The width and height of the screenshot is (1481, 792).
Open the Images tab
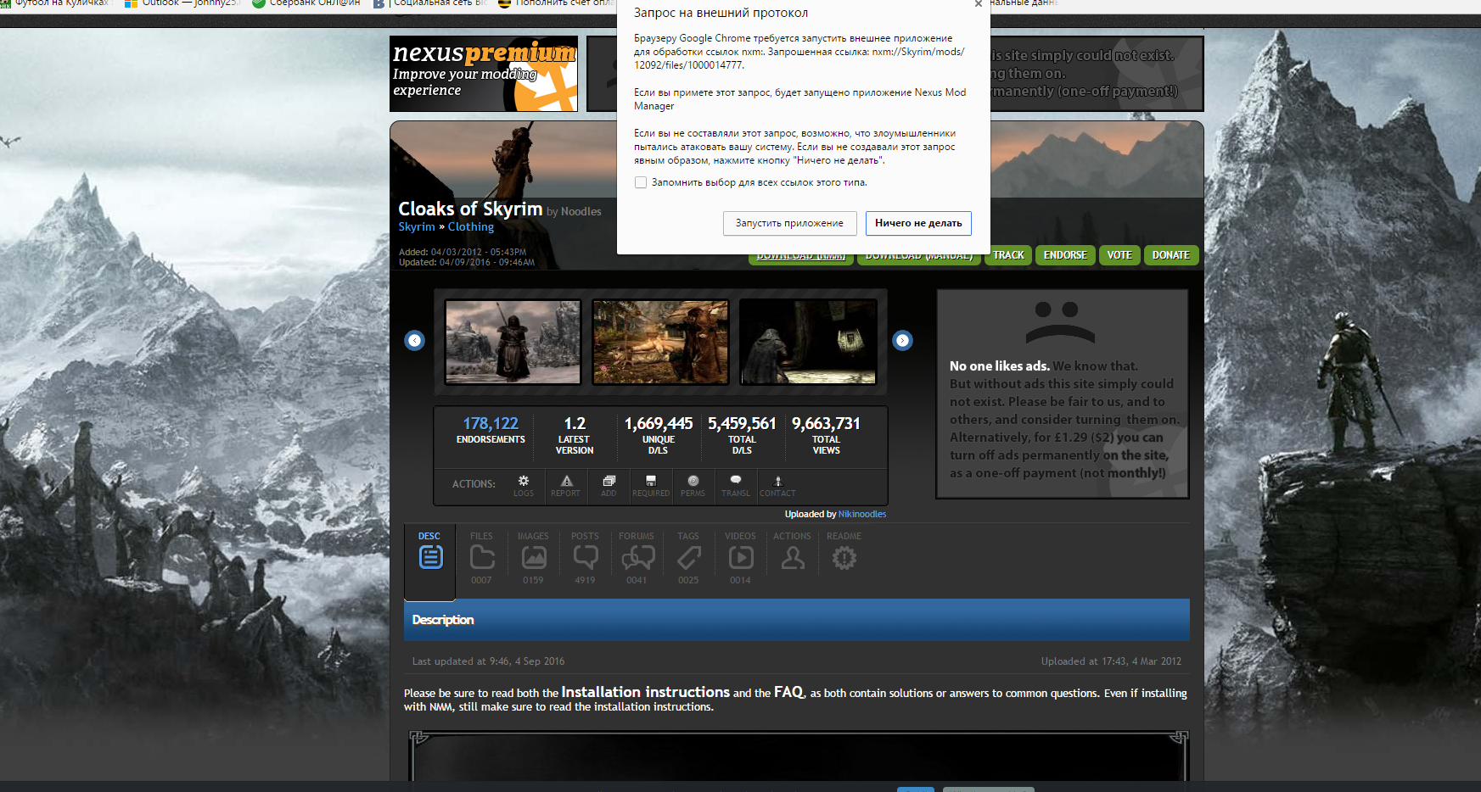533,559
